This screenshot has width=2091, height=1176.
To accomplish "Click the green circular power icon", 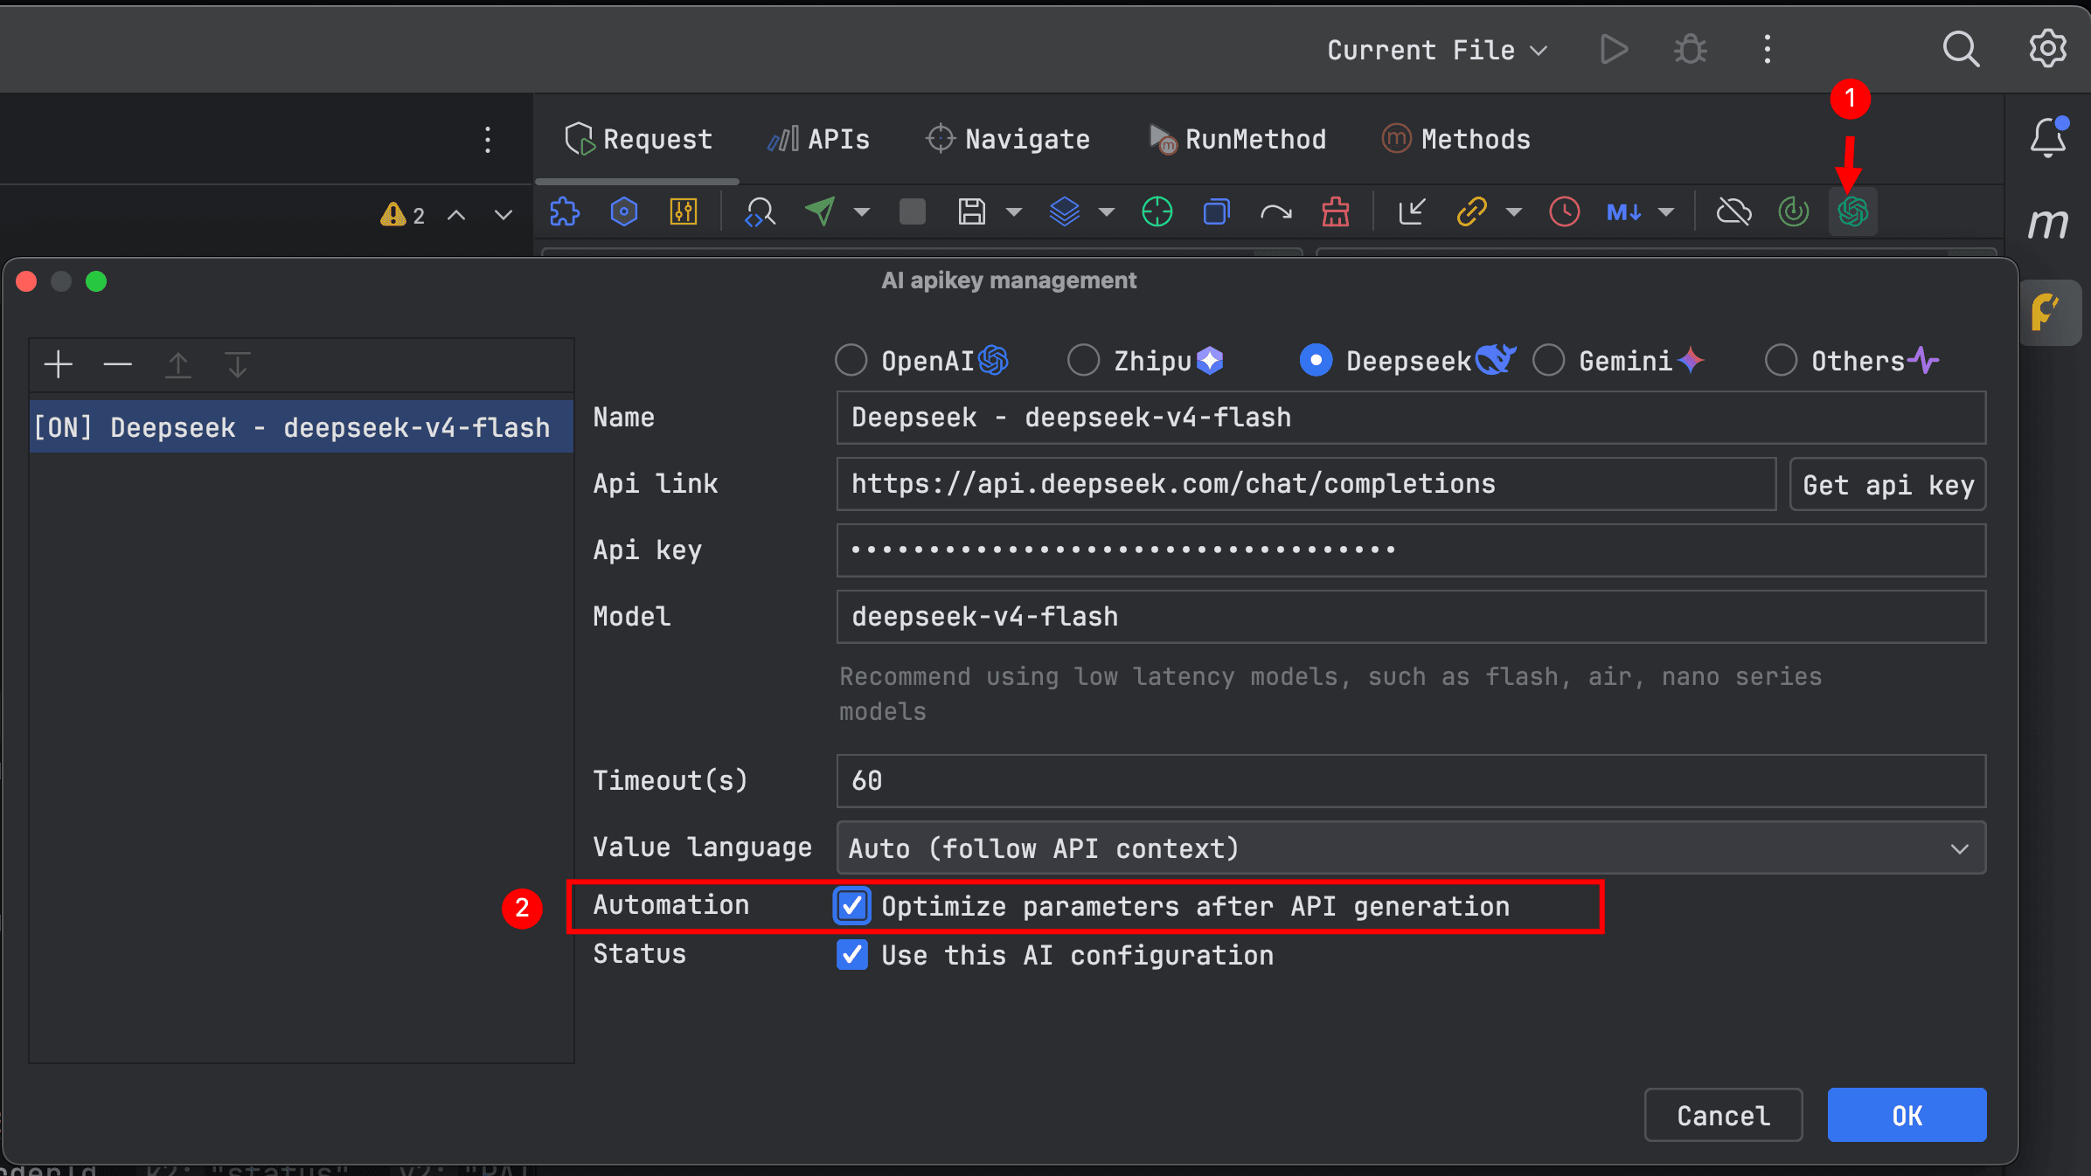I will (1794, 211).
